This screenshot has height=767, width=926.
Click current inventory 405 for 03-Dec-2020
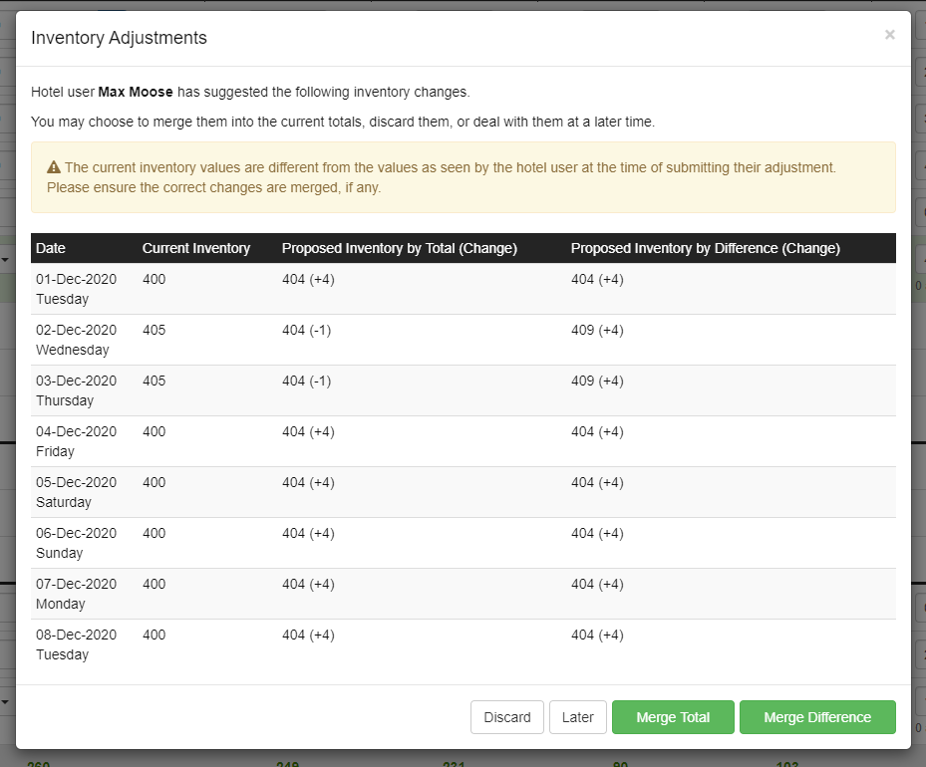[x=154, y=381]
